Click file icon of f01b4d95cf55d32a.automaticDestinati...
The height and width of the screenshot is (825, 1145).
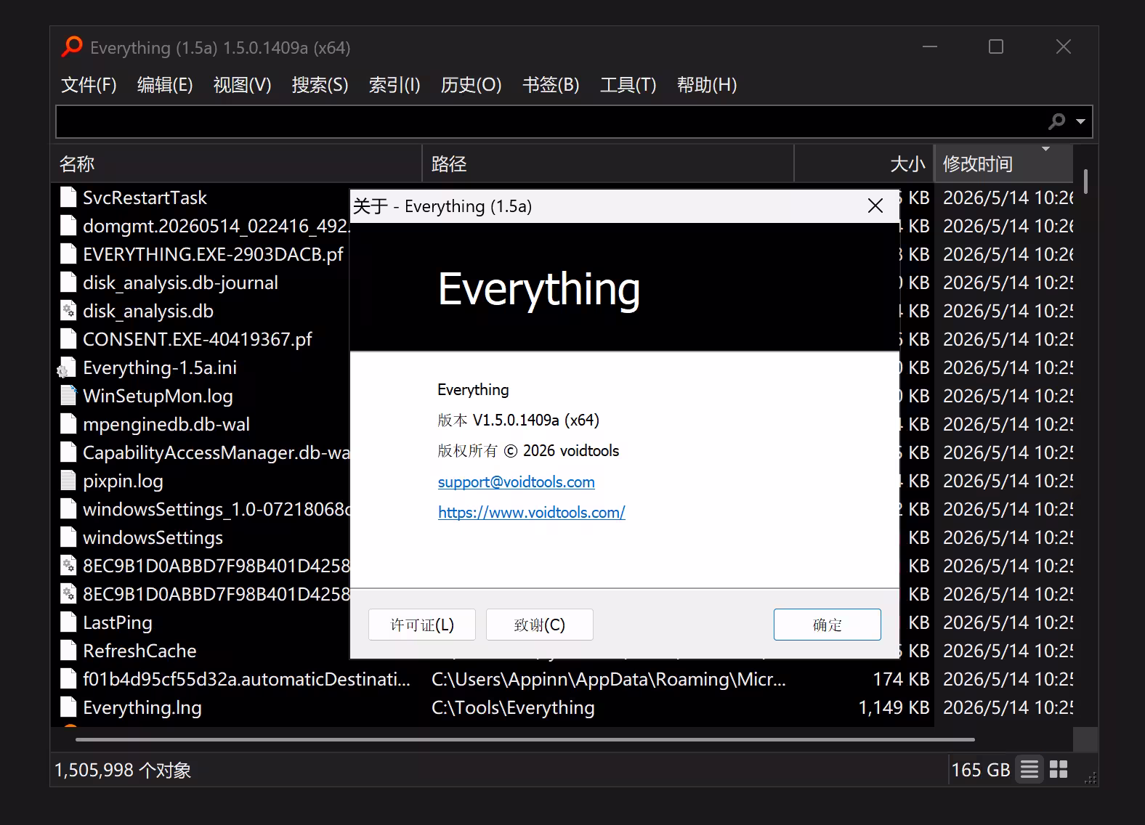68,679
